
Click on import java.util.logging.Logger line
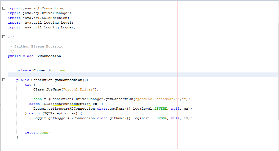pos(42,27)
